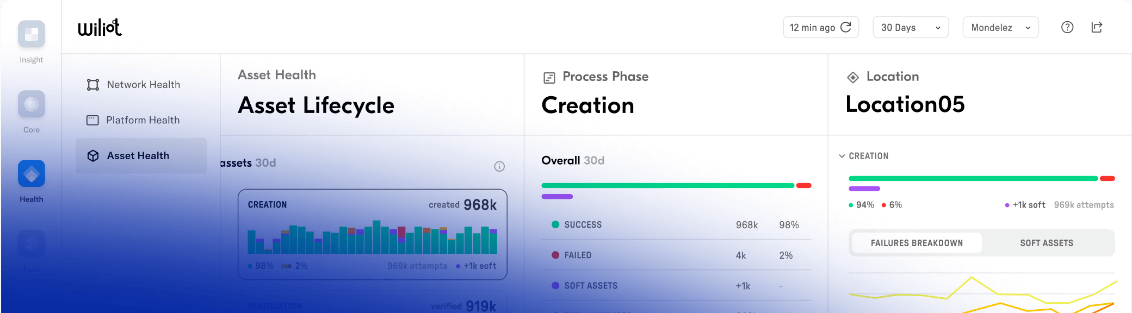The height and width of the screenshot is (313, 1132).
Task: Click the Location diamond icon
Action: click(x=853, y=77)
